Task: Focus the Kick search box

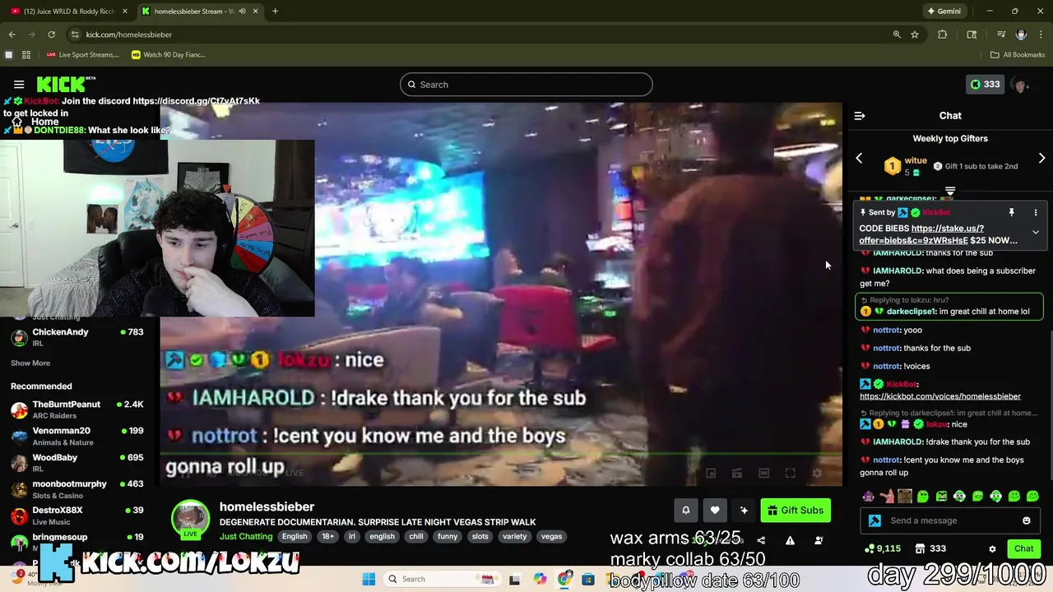Action: tap(526, 85)
